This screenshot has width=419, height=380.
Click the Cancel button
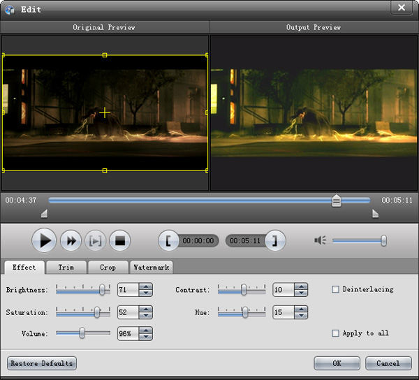(388, 363)
